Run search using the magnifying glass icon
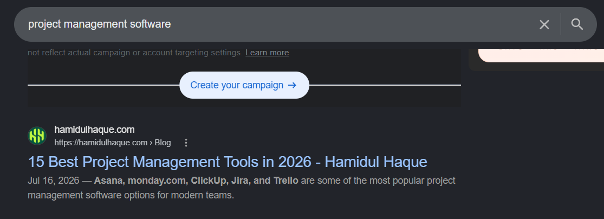Screen dimensions: 604x219 (x=577, y=25)
